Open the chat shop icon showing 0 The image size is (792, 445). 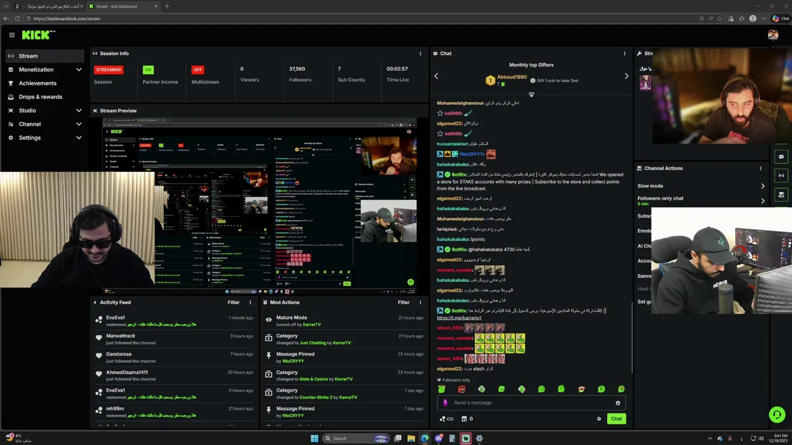click(x=468, y=419)
